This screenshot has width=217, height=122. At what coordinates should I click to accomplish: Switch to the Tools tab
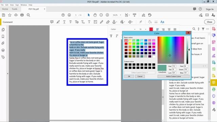[x=15, y=9]
